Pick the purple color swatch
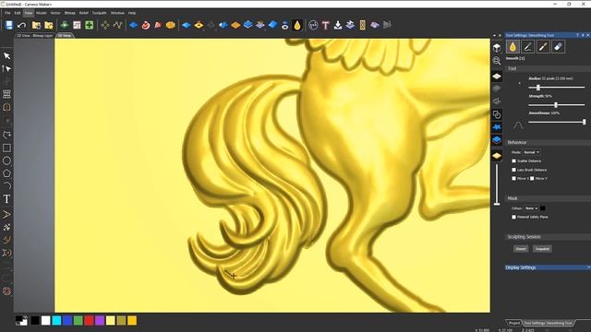 click(x=100, y=320)
